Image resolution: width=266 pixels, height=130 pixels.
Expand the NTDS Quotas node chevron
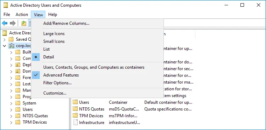point(11,116)
